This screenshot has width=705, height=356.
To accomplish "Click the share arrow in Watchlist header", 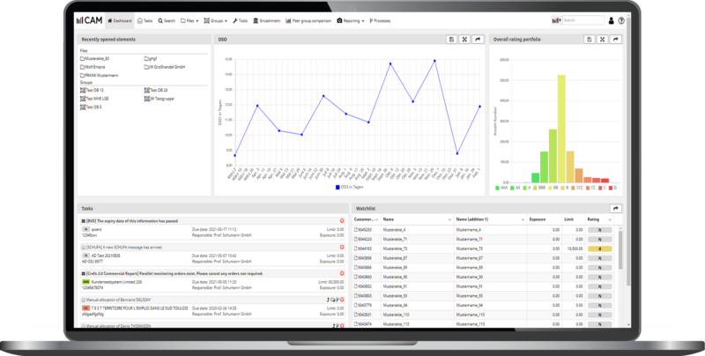I will 616,208.
